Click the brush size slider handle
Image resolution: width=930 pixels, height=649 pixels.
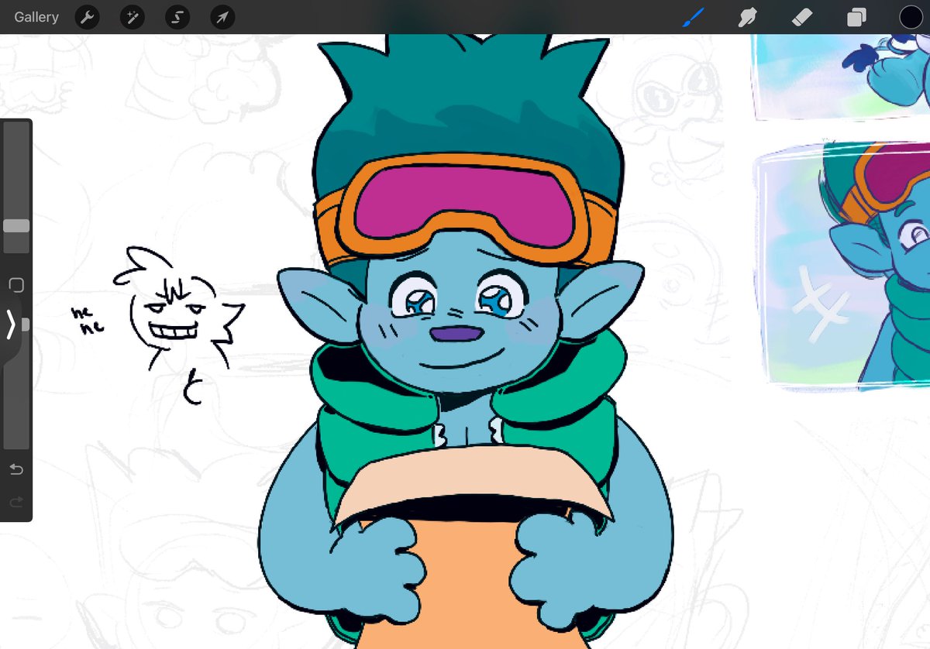(16, 225)
